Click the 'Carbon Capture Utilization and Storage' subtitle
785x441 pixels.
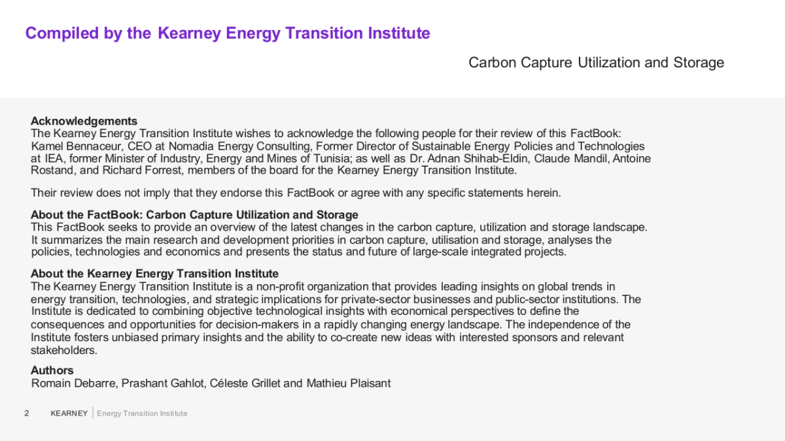(596, 63)
